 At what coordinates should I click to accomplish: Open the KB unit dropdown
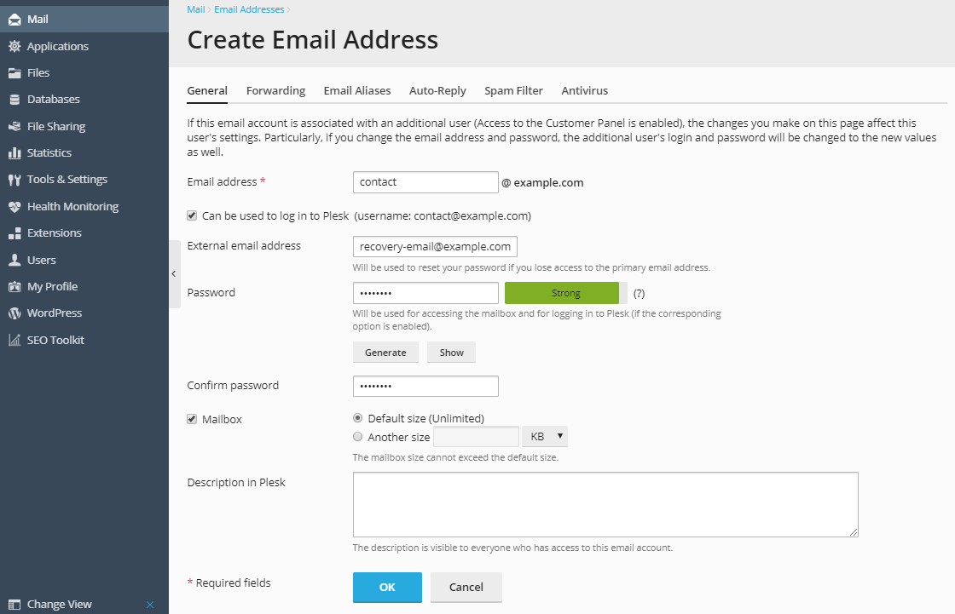click(544, 436)
